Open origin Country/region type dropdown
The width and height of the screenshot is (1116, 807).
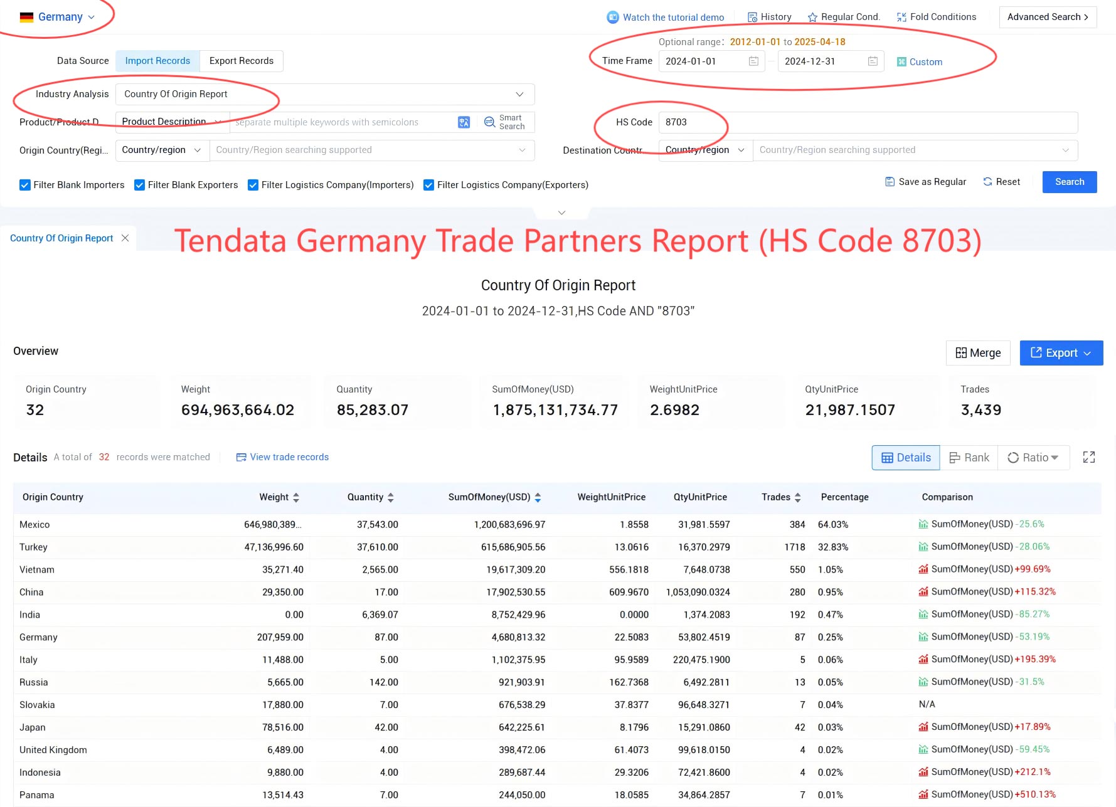click(x=162, y=150)
